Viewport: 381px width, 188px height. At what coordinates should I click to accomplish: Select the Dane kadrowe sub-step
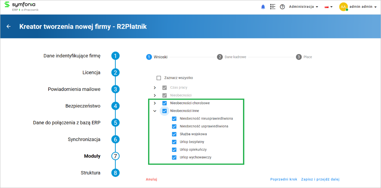pyautogui.click(x=232, y=57)
